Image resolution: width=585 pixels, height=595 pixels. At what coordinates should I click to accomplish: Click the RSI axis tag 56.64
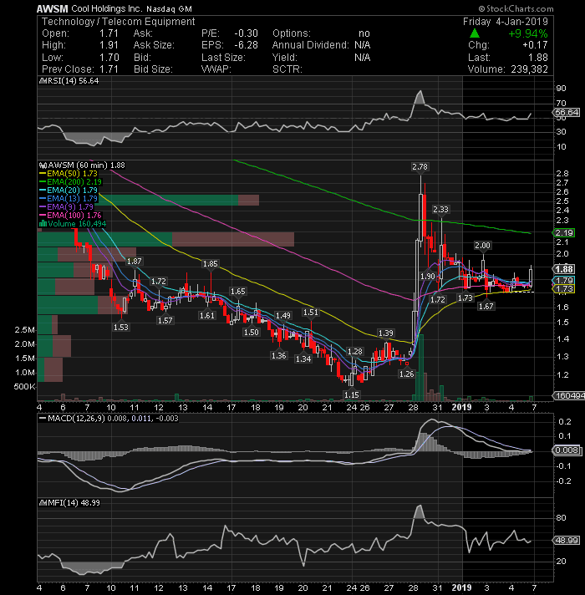tap(566, 112)
